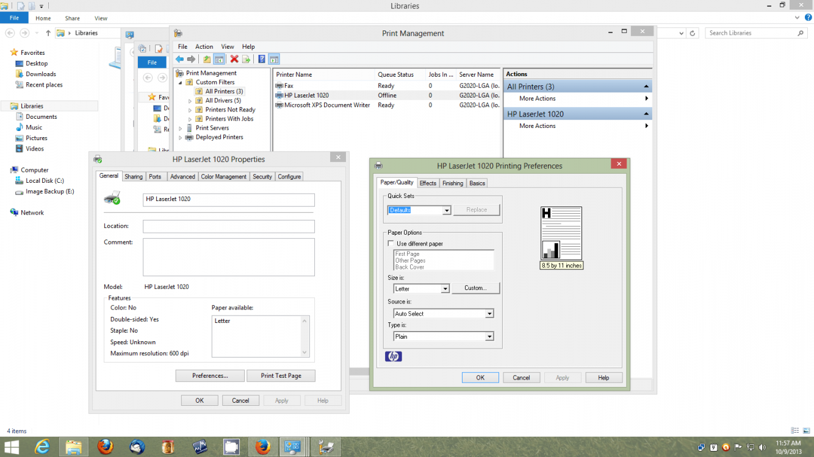This screenshot has height=457, width=814.
Task: Click Cancel in HP LaserJet 1020 Properties
Action: pos(240,401)
